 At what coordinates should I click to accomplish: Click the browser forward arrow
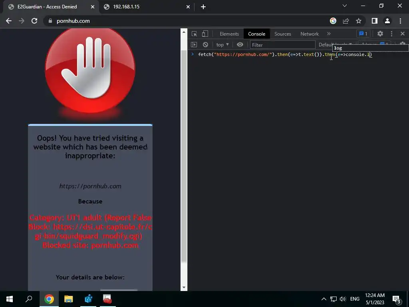[x=22, y=21]
